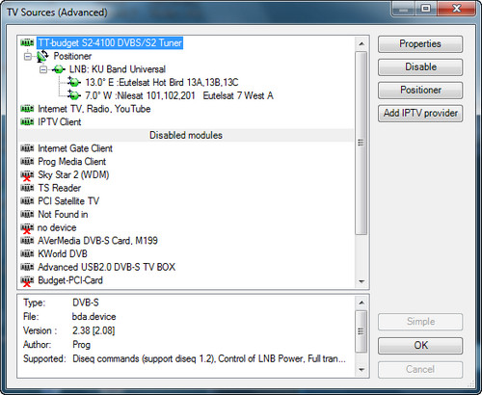Click the Internet TV, Radio, YouTube module icon

tap(27, 109)
